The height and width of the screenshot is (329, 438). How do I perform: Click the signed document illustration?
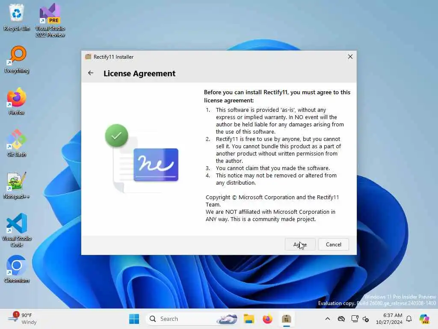142,159
